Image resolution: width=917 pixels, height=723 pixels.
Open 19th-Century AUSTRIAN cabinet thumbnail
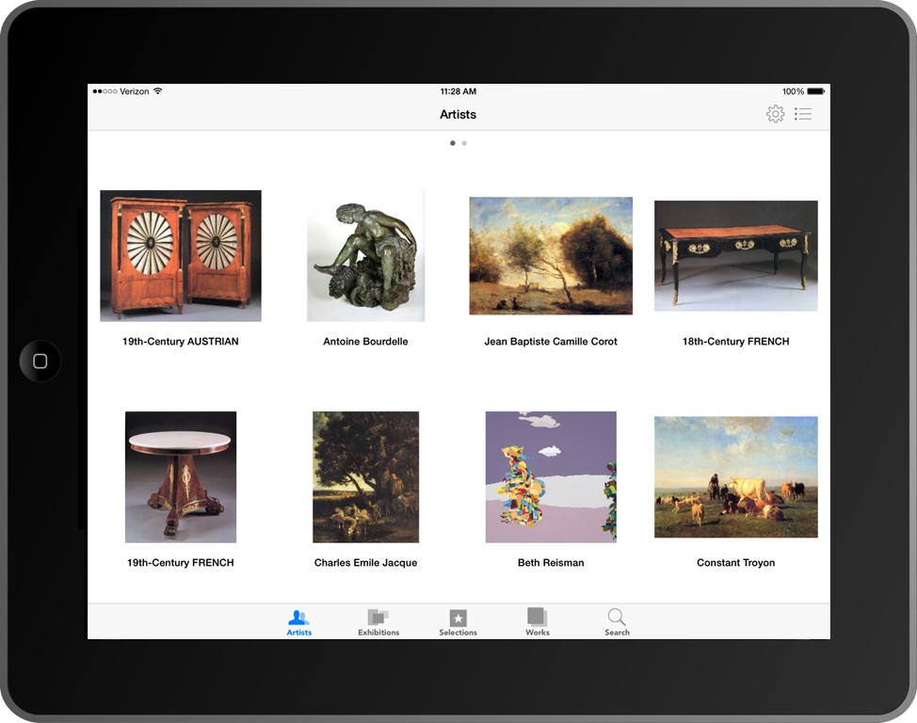pyautogui.click(x=181, y=256)
